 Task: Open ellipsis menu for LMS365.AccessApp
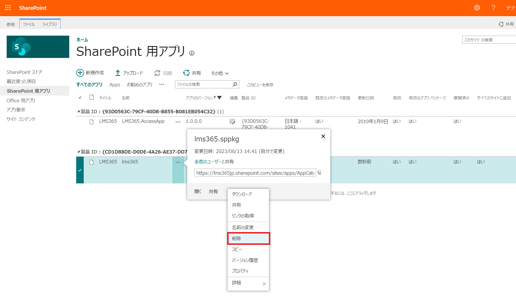[x=178, y=122]
